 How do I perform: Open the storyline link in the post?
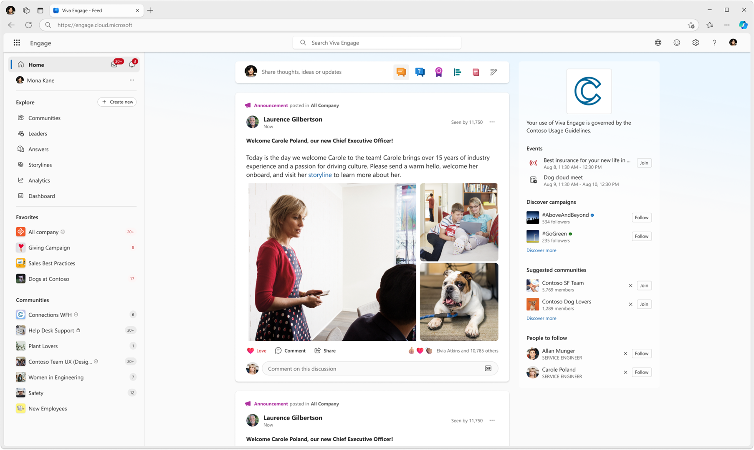(320, 175)
